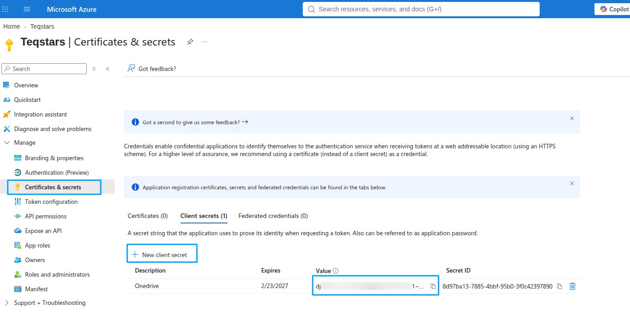Click the Description column header

pyautogui.click(x=150, y=270)
